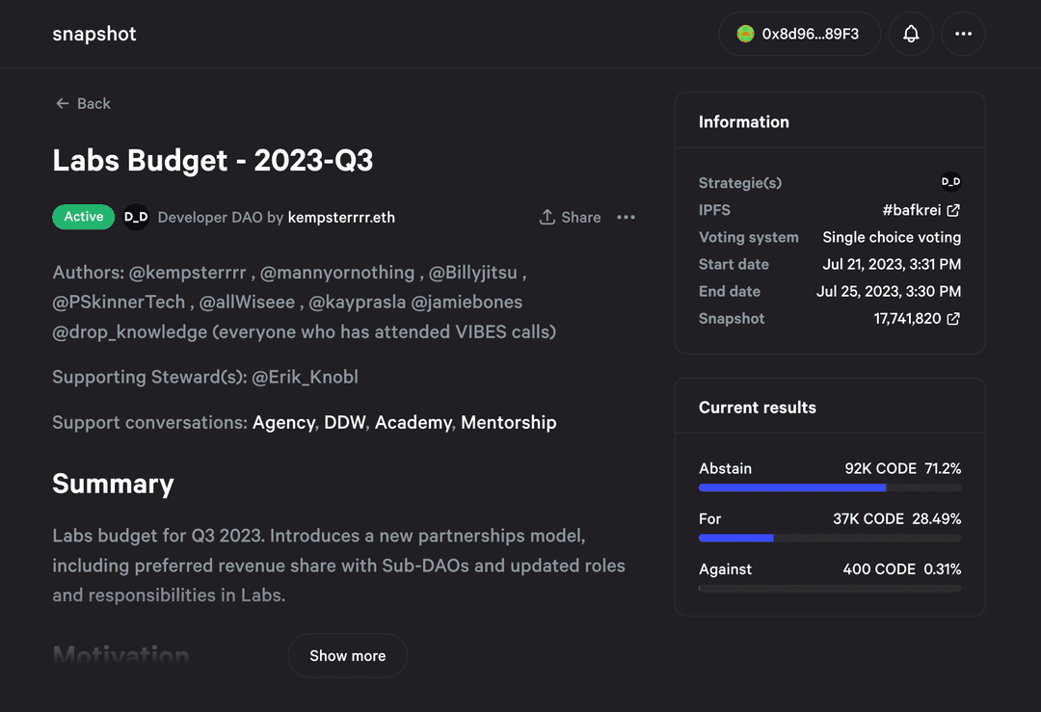Viewport: 1041px width, 712px height.
Task: Open the IPFS external link icon
Action: (953, 210)
